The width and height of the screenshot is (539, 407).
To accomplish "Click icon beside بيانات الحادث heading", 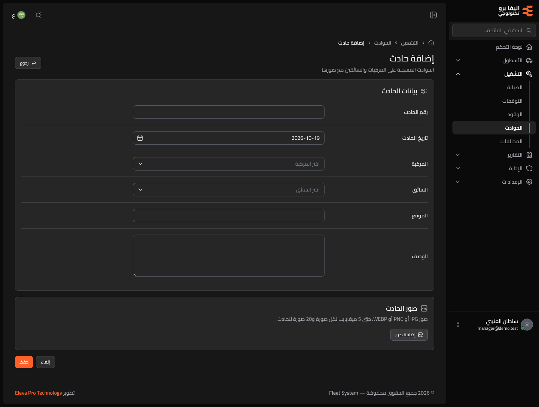I will point(424,91).
